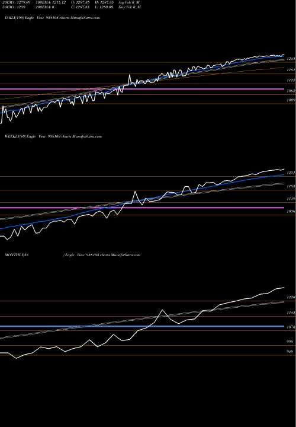Click the magenta level line in daily chart
This screenshot has height=427, width=296.
142,89
